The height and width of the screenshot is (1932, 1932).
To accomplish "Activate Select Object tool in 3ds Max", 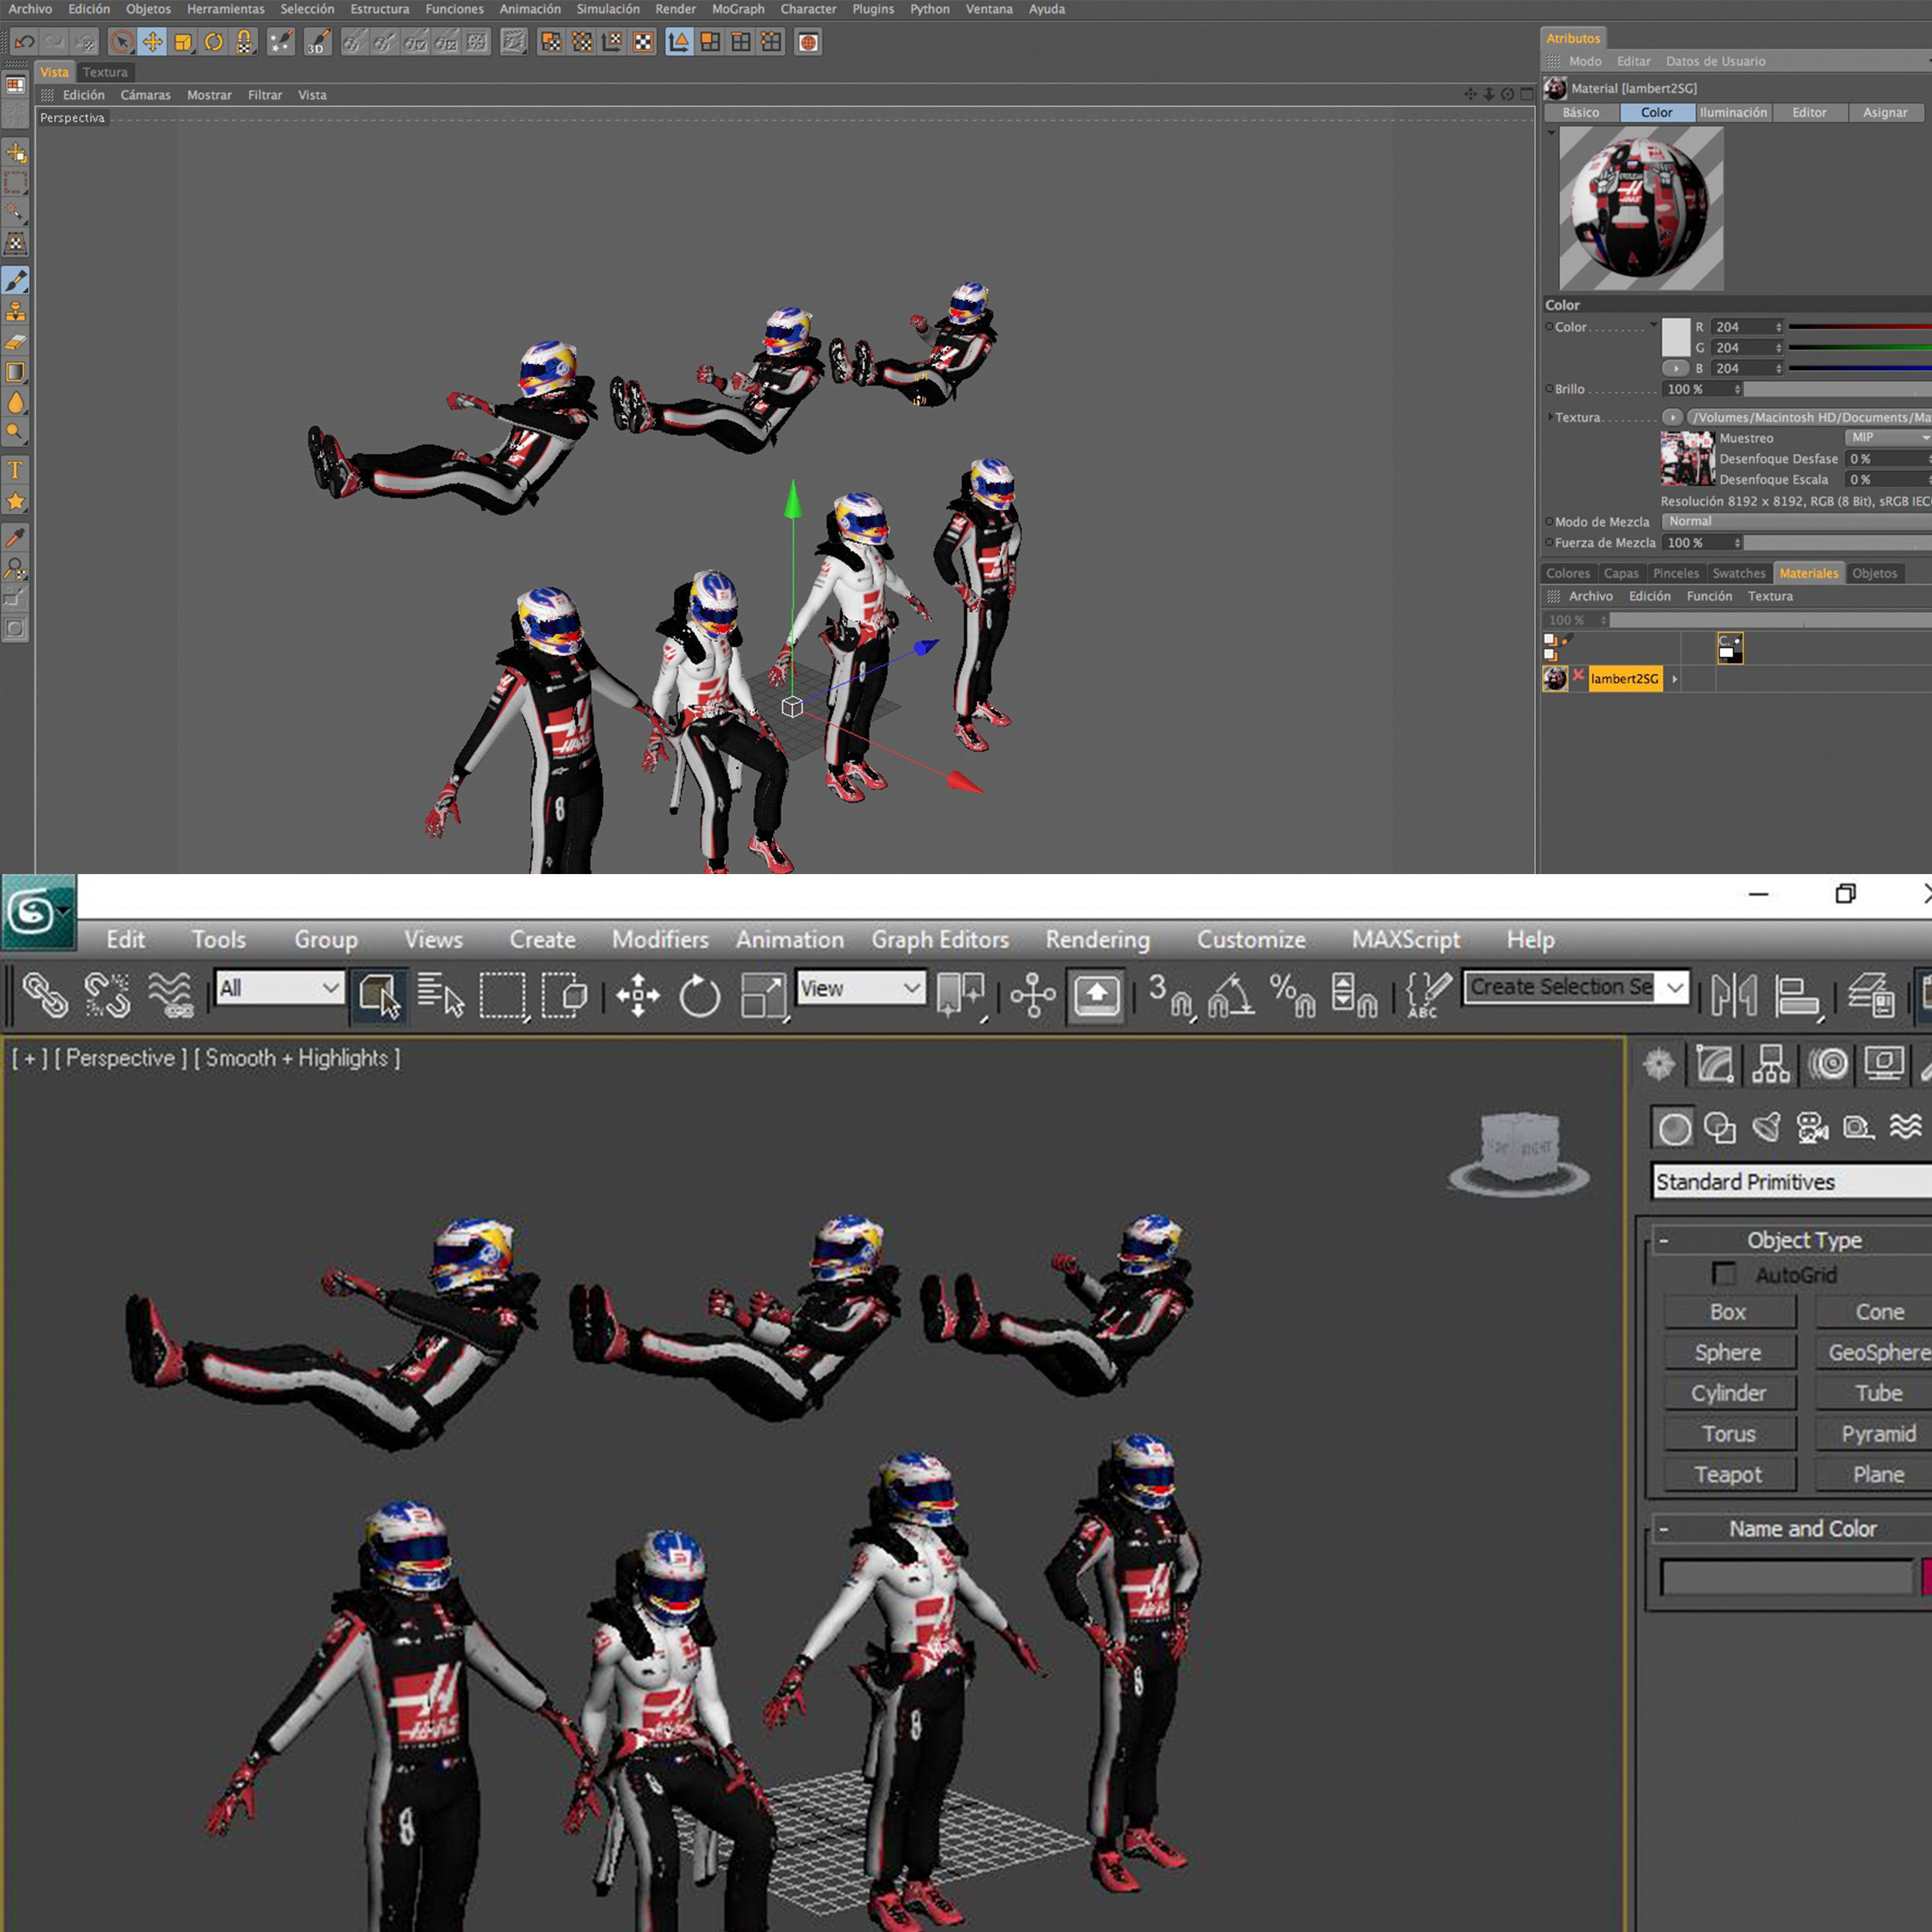I will pyautogui.click(x=379, y=995).
